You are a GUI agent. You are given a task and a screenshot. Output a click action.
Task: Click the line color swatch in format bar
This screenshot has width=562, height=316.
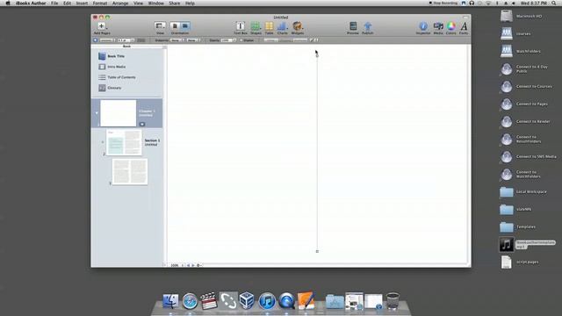click(x=140, y=40)
